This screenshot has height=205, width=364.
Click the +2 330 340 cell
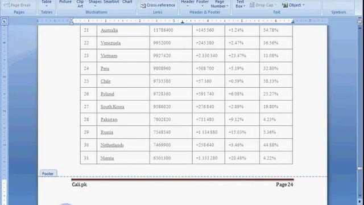209,56
